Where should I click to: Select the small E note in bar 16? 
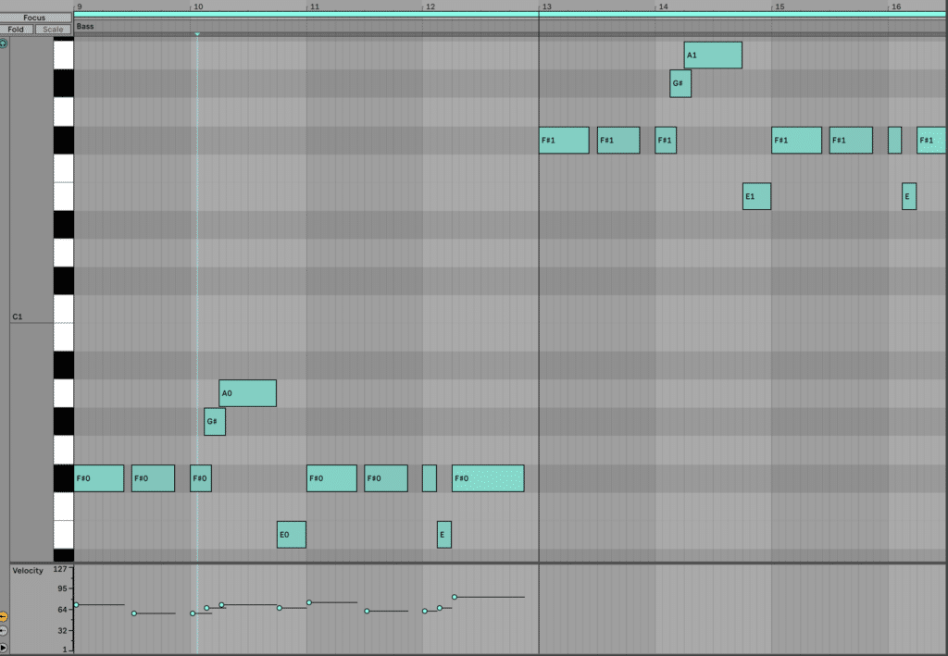(x=909, y=196)
